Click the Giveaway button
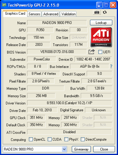Image resolution: width=118 pixels, height=155 pixels. tap(81, 149)
